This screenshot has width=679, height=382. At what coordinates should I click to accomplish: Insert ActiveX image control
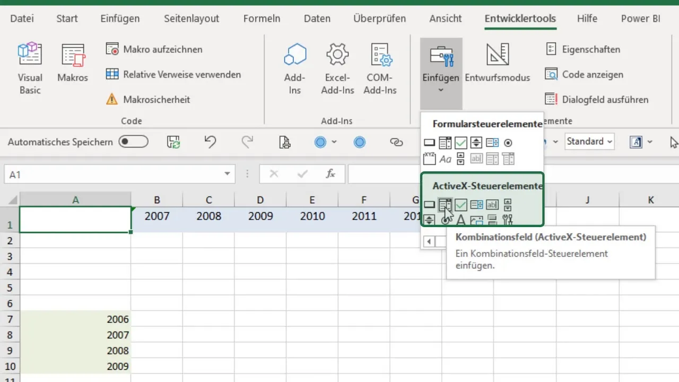tap(476, 220)
